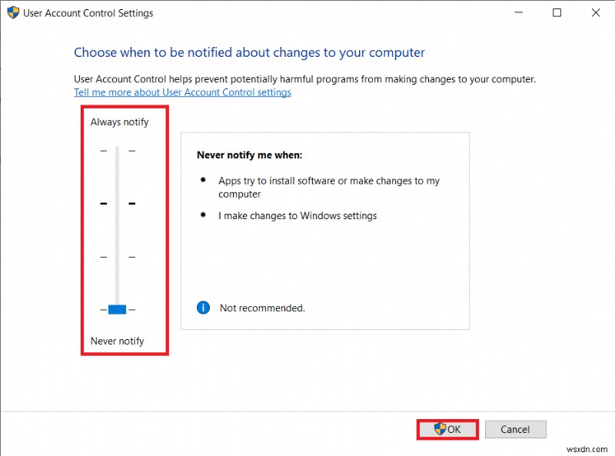Dismiss the dialog using Cancel
615x456 pixels.
point(515,429)
